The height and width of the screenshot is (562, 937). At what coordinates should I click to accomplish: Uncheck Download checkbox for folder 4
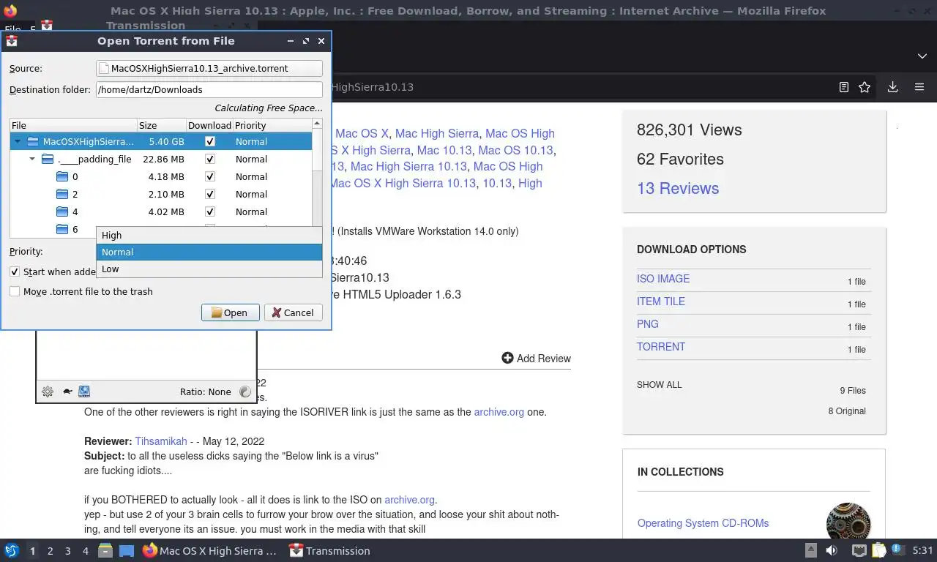pos(210,211)
